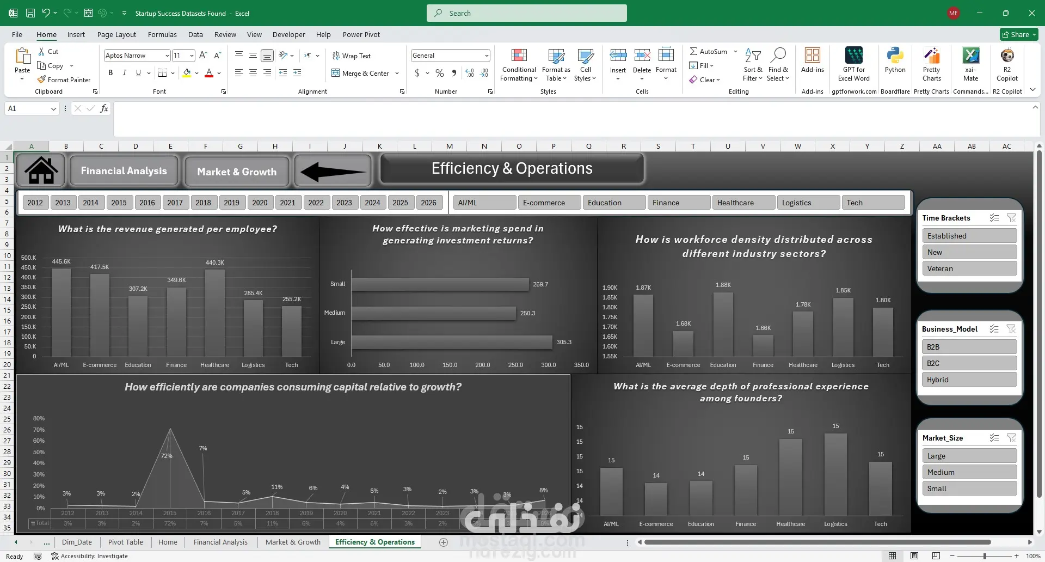Image resolution: width=1045 pixels, height=562 pixels.
Task: Filter by year 2020 in slicer
Action: coord(260,203)
